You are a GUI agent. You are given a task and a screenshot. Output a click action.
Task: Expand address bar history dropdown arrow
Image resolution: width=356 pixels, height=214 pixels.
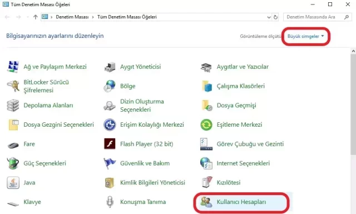pyautogui.click(x=269, y=17)
